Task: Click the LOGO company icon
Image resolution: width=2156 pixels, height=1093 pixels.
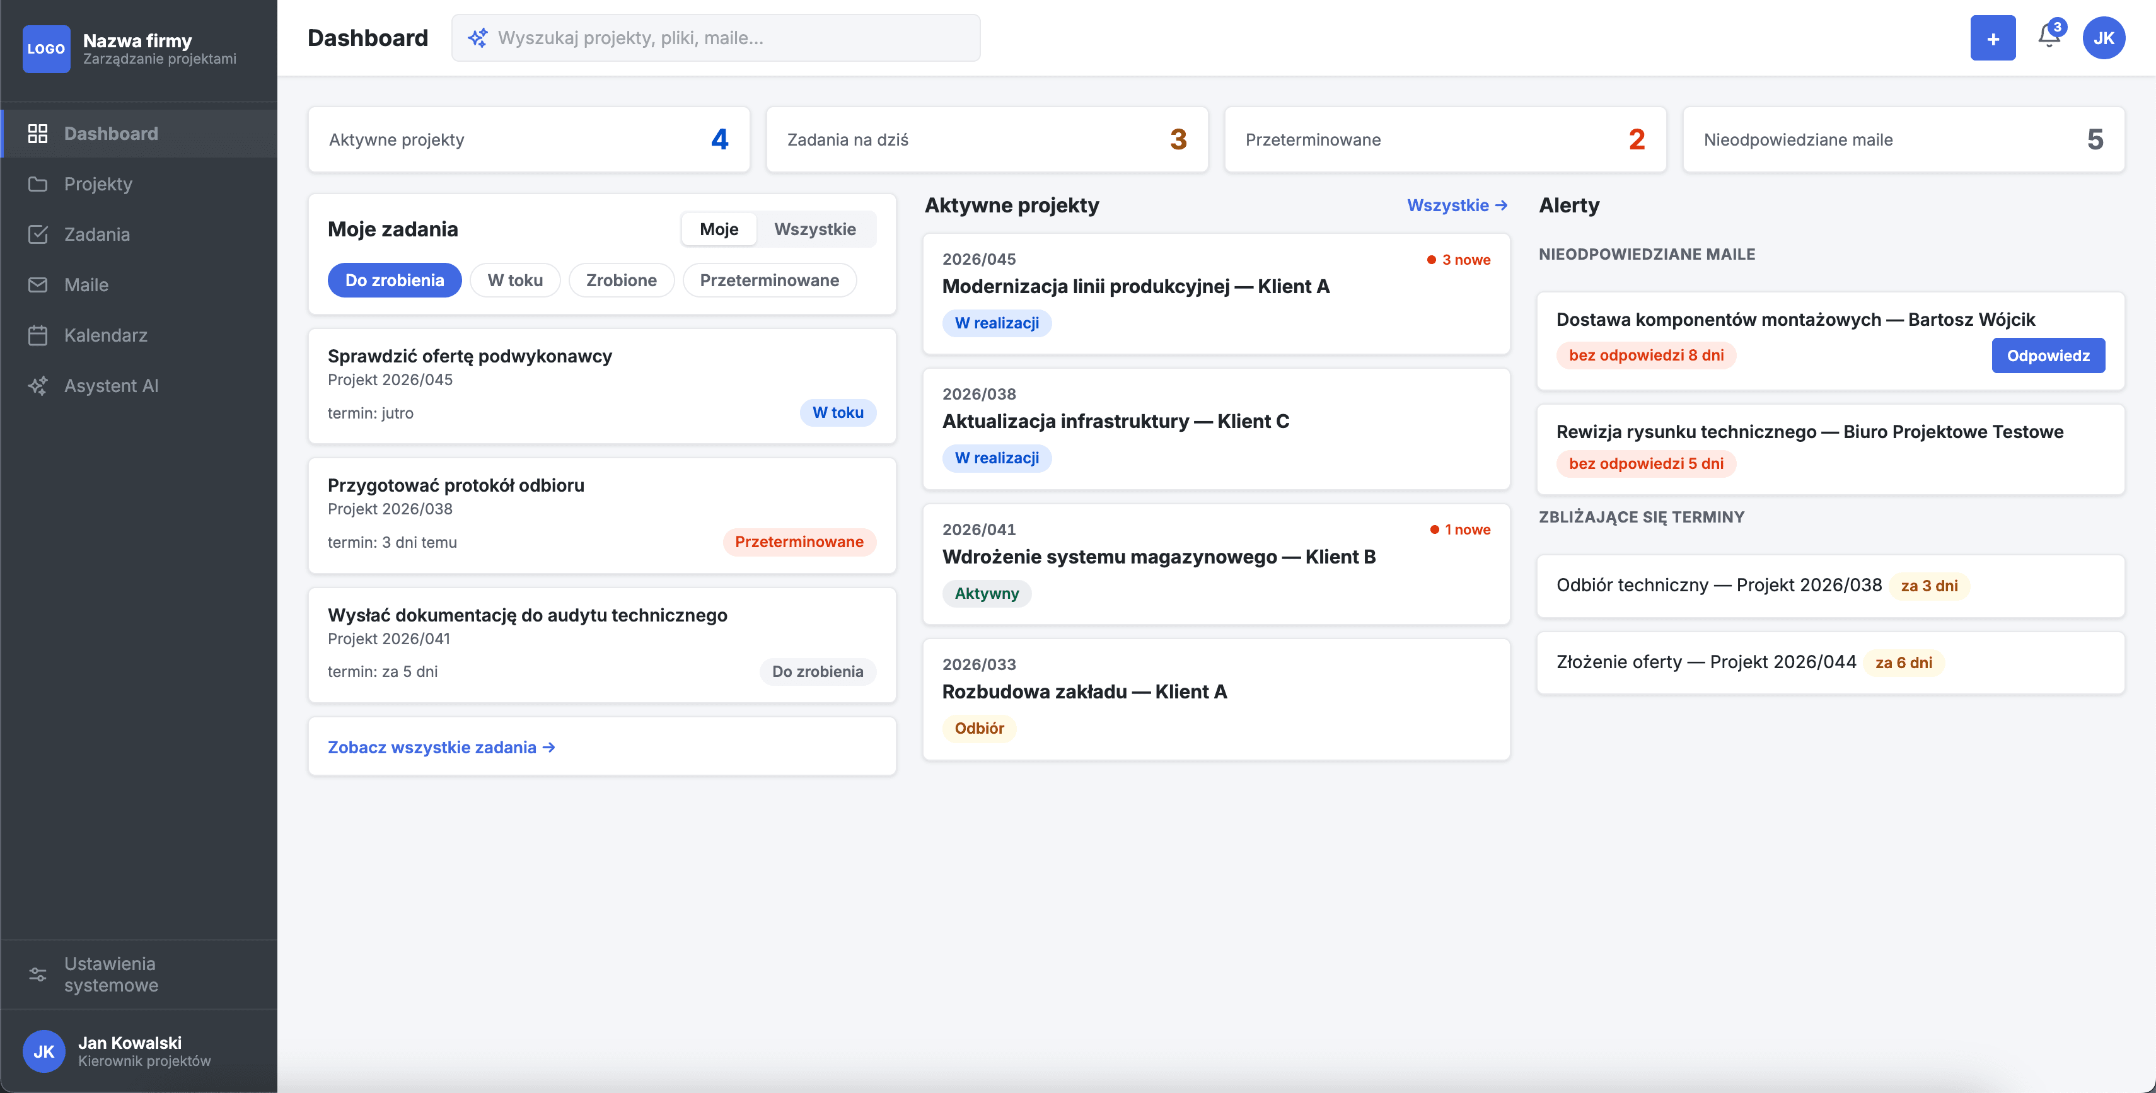Action: pos(46,49)
